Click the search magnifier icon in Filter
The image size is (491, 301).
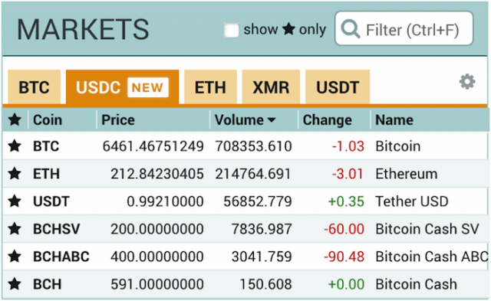(x=350, y=29)
